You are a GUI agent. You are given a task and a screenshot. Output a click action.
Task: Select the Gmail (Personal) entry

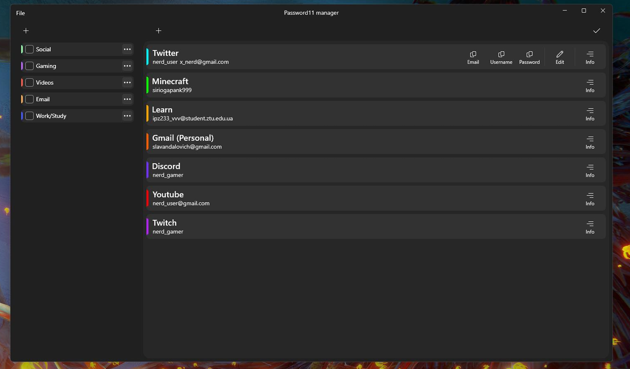coord(376,142)
